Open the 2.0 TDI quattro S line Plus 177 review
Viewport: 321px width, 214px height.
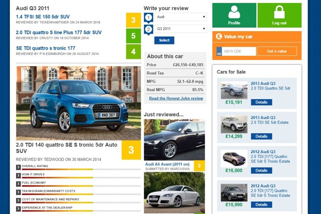[59, 33]
